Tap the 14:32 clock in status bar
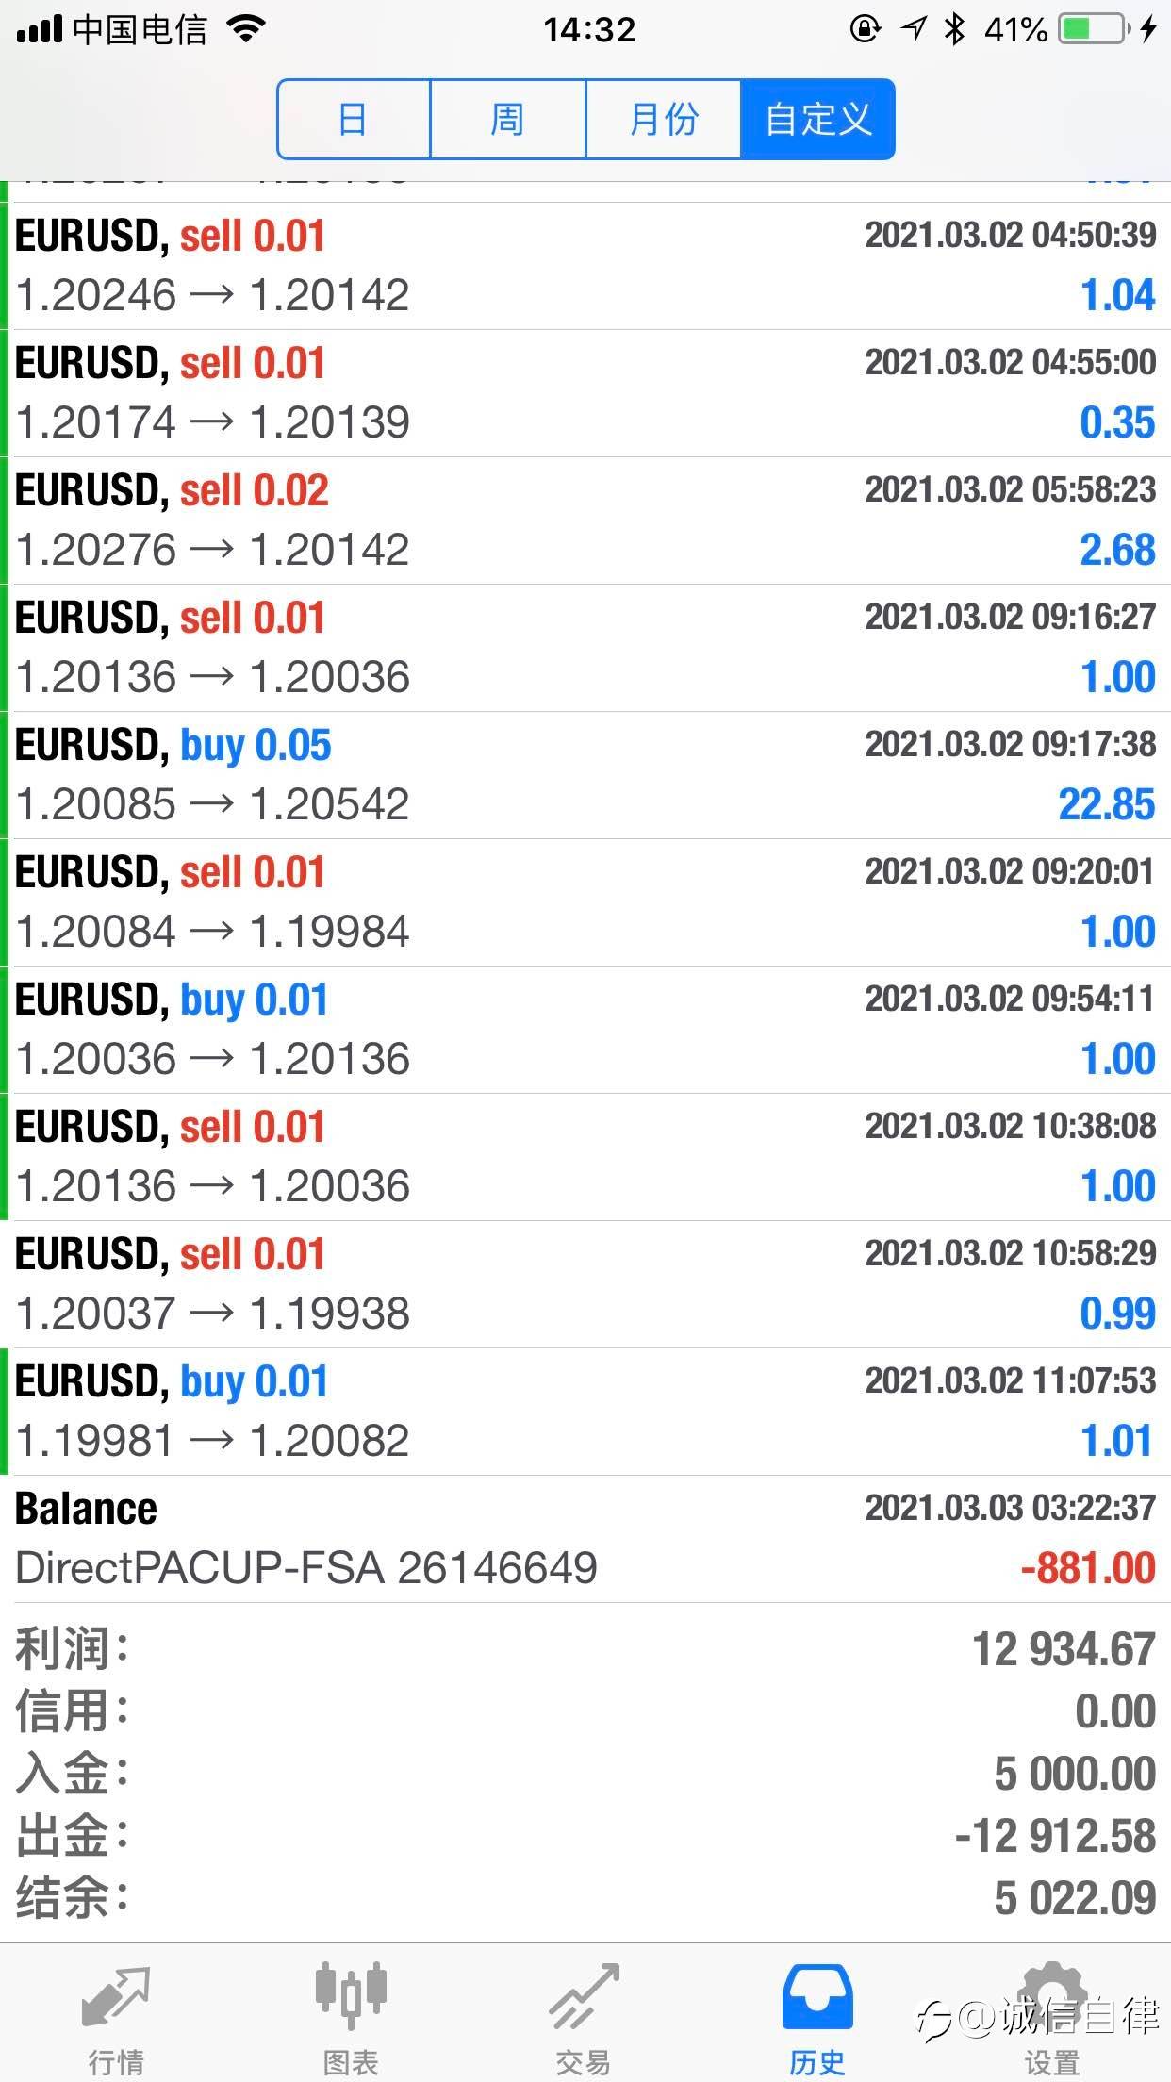This screenshot has height=2082, width=1171. click(x=589, y=30)
